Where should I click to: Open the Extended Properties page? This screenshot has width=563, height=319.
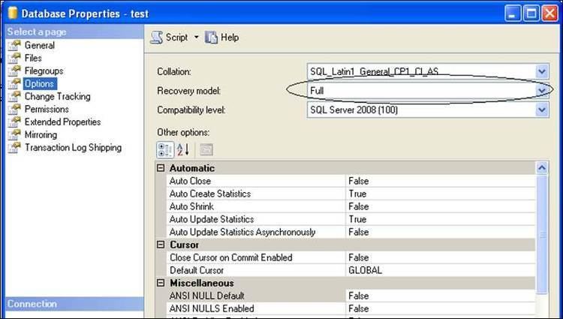coord(62,122)
